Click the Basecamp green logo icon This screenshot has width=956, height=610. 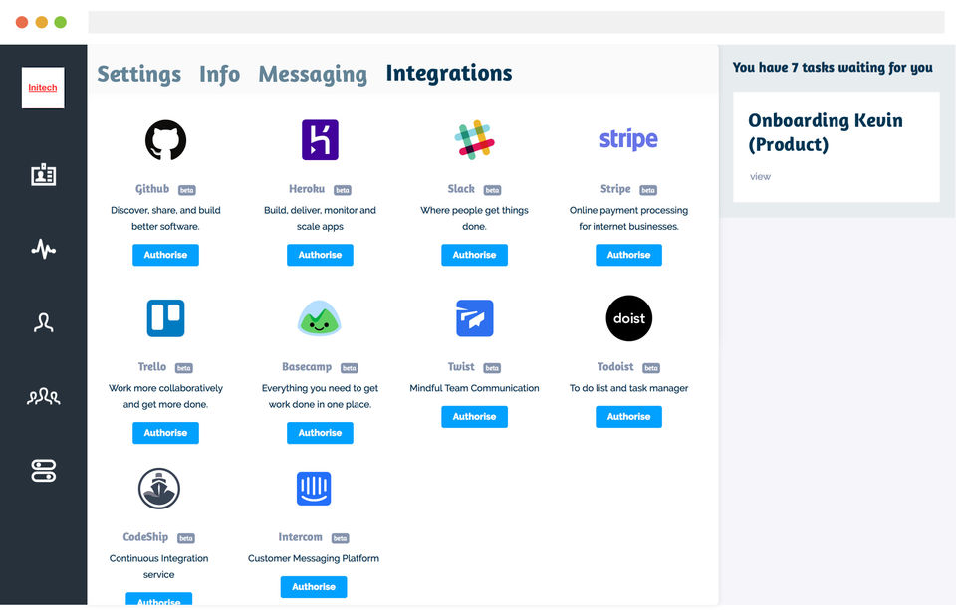click(x=320, y=318)
